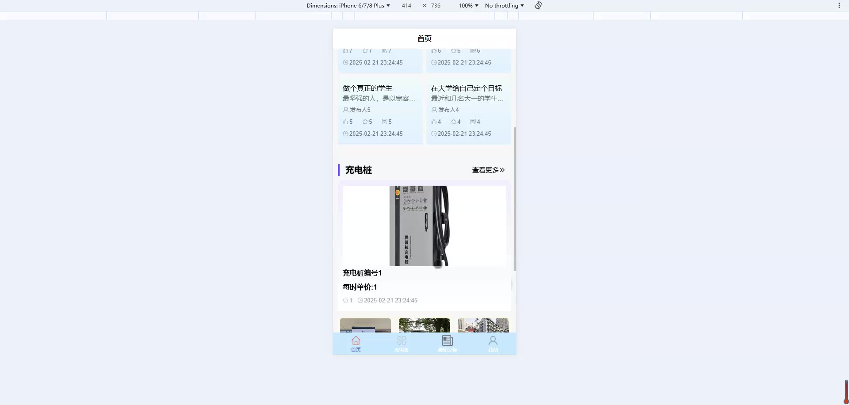Image resolution: width=849 pixels, height=405 pixels.
Task: Click 查看更多 link in 充电桩 section
Action: 488,170
